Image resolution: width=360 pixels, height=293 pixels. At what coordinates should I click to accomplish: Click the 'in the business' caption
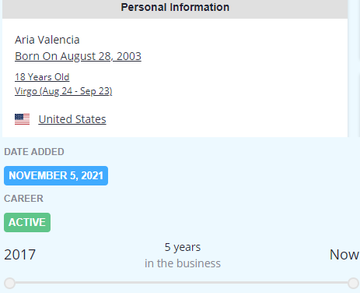point(183,263)
